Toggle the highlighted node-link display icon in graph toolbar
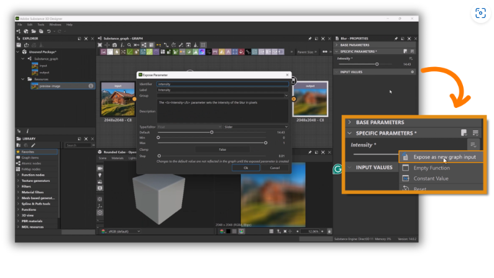Screen dimensions: 494x278 click(x=144, y=45)
